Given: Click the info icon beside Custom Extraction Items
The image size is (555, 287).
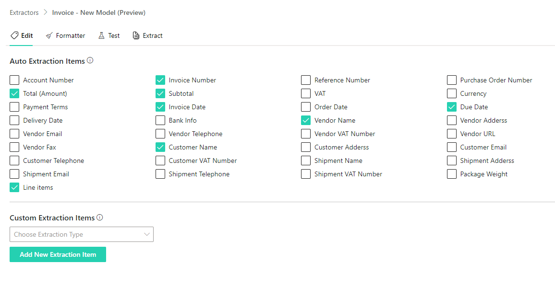Looking at the screenshot, I should coord(100,218).
